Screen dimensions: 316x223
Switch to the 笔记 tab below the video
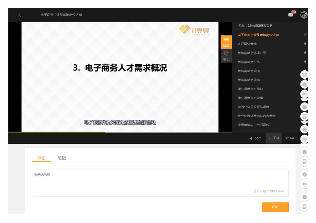pos(62,158)
